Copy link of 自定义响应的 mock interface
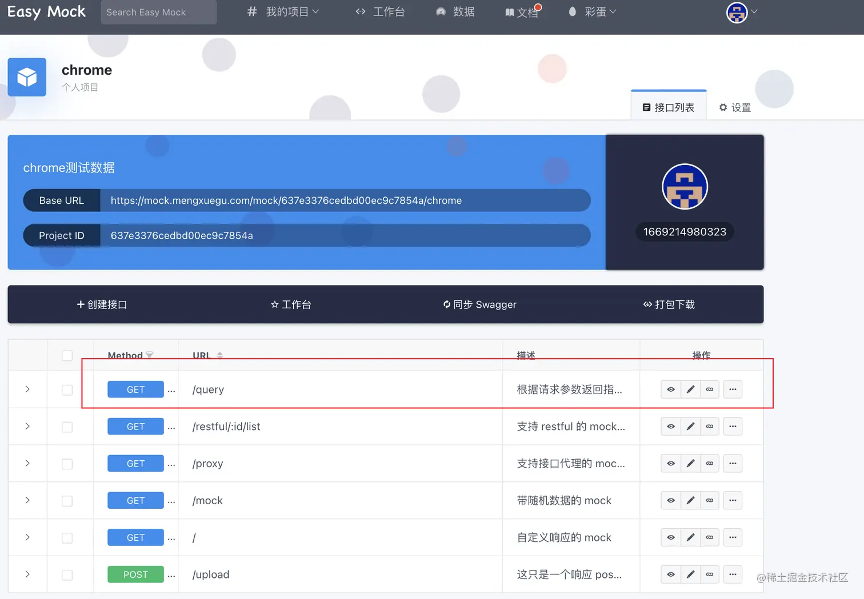 [710, 537]
